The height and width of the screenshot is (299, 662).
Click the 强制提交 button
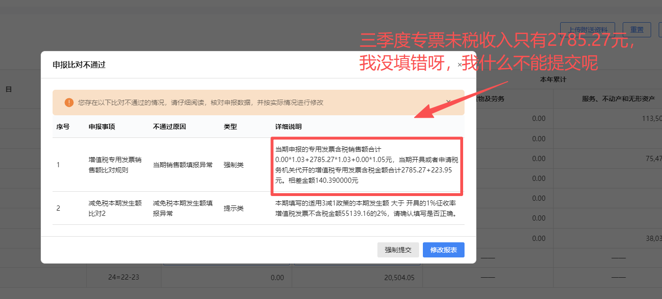click(x=398, y=250)
